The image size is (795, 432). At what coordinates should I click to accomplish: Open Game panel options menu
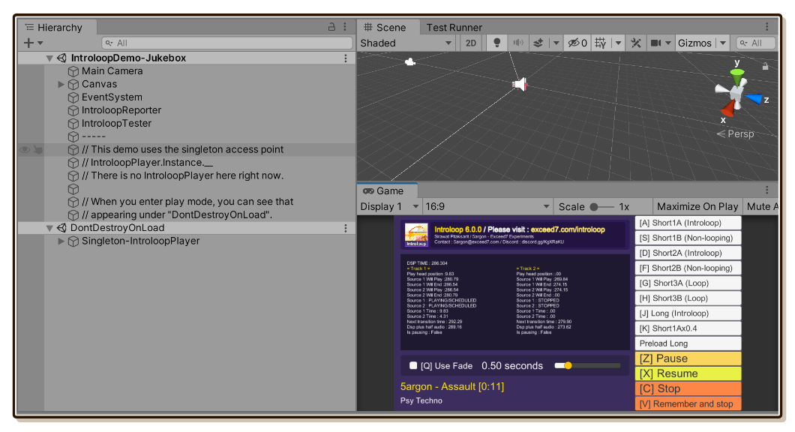[x=766, y=190]
